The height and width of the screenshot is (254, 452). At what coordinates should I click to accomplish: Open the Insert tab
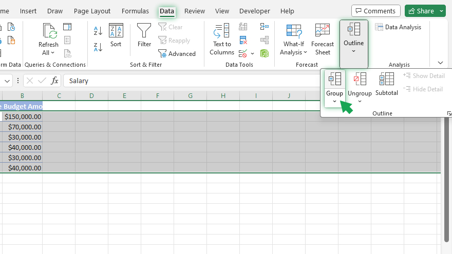click(28, 11)
